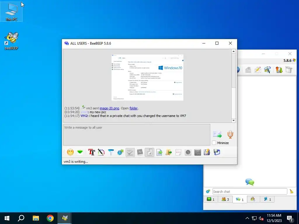This screenshot has height=224, width=299.
Task: Select the This PC desktop icon
Action: click(x=11, y=12)
